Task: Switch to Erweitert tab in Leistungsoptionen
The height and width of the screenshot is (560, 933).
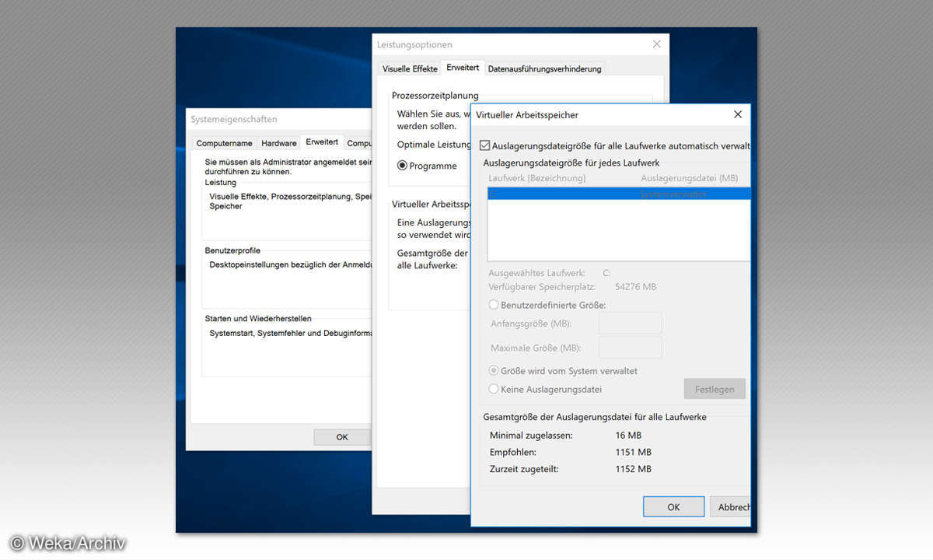Action: (463, 68)
